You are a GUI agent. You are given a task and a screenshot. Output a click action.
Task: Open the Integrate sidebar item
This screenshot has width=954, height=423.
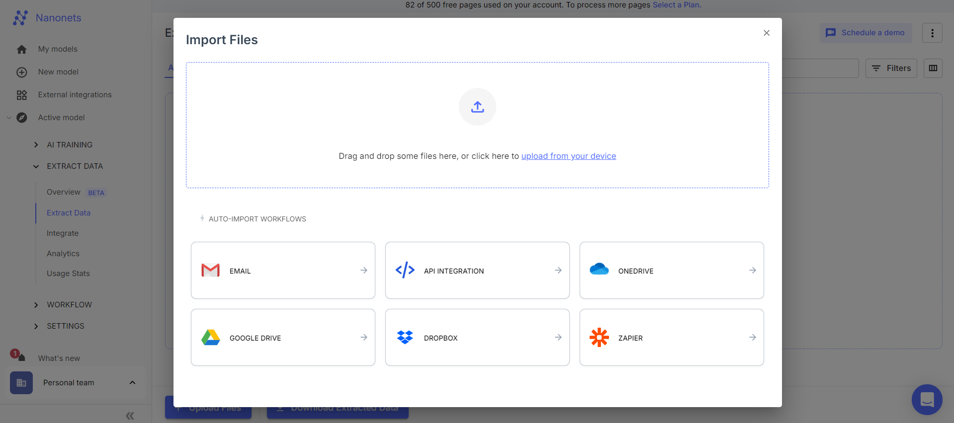[x=63, y=233]
